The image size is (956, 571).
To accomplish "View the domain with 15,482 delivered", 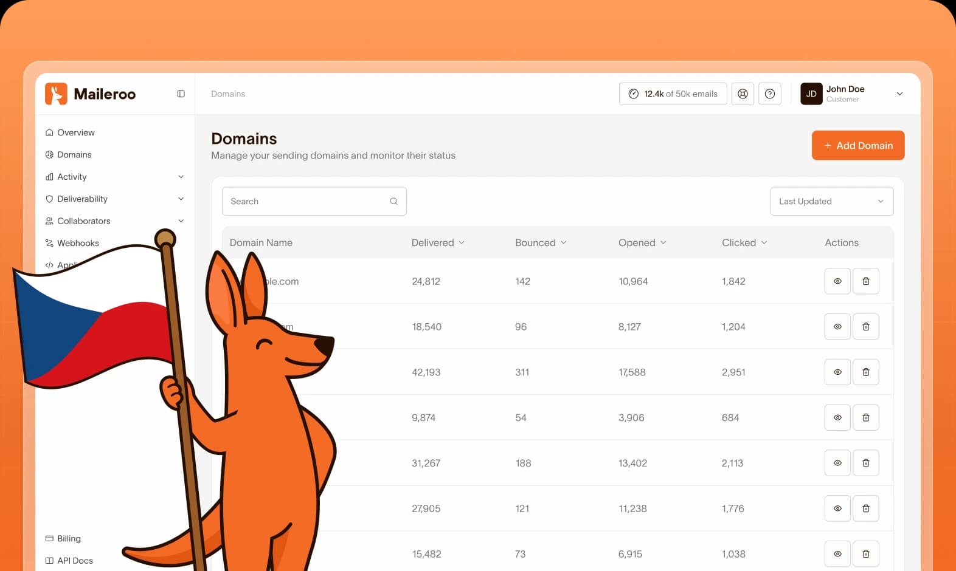I will 837,554.
